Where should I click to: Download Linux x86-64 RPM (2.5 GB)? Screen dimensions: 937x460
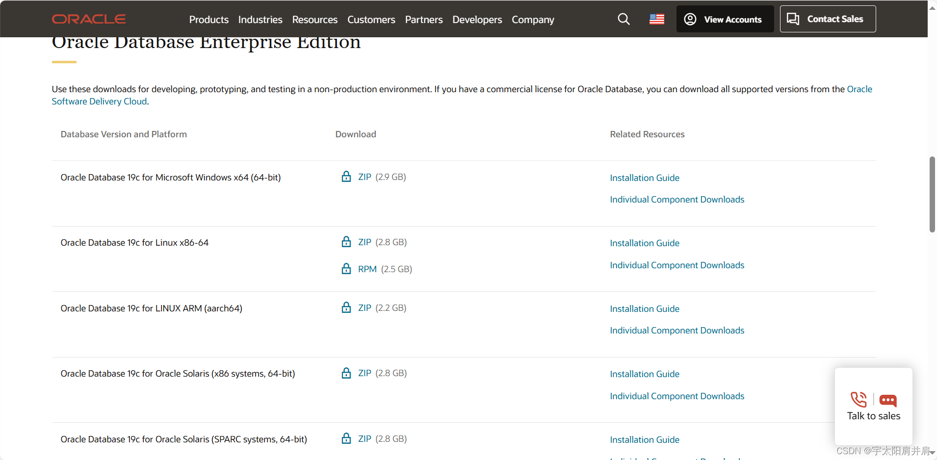[x=367, y=269]
